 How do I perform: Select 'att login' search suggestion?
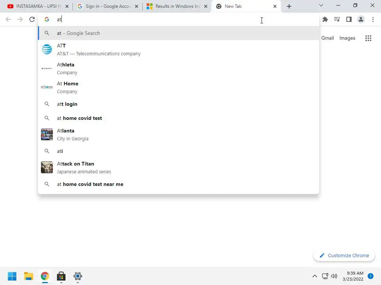179,104
